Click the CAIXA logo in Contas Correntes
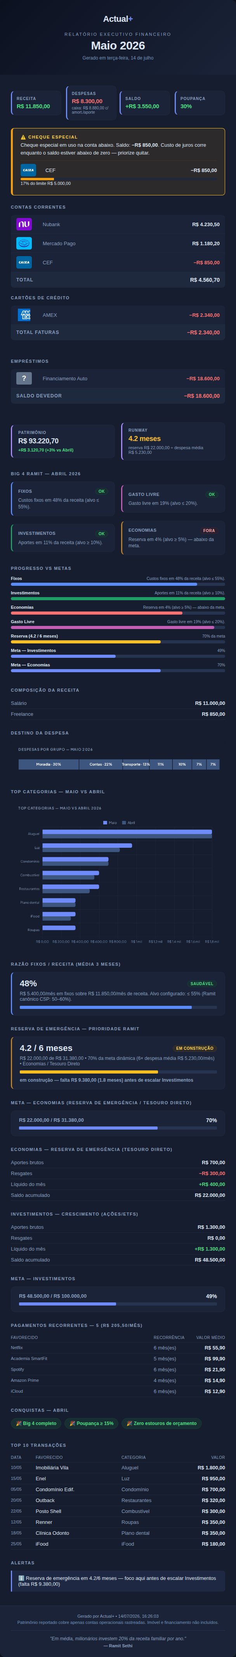Screen dimensions: 236x1657 pyautogui.click(x=24, y=262)
